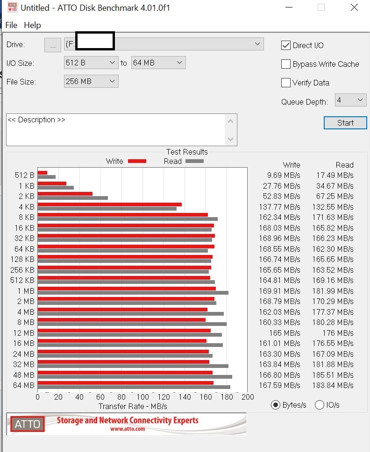Click the 171.63 MB/s read value
Image resolution: width=370 pixels, height=452 pixels.
[x=333, y=217]
